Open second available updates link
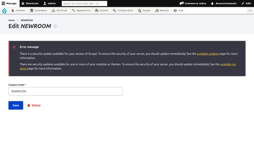The height and width of the screenshot is (158, 254). click(x=228, y=65)
